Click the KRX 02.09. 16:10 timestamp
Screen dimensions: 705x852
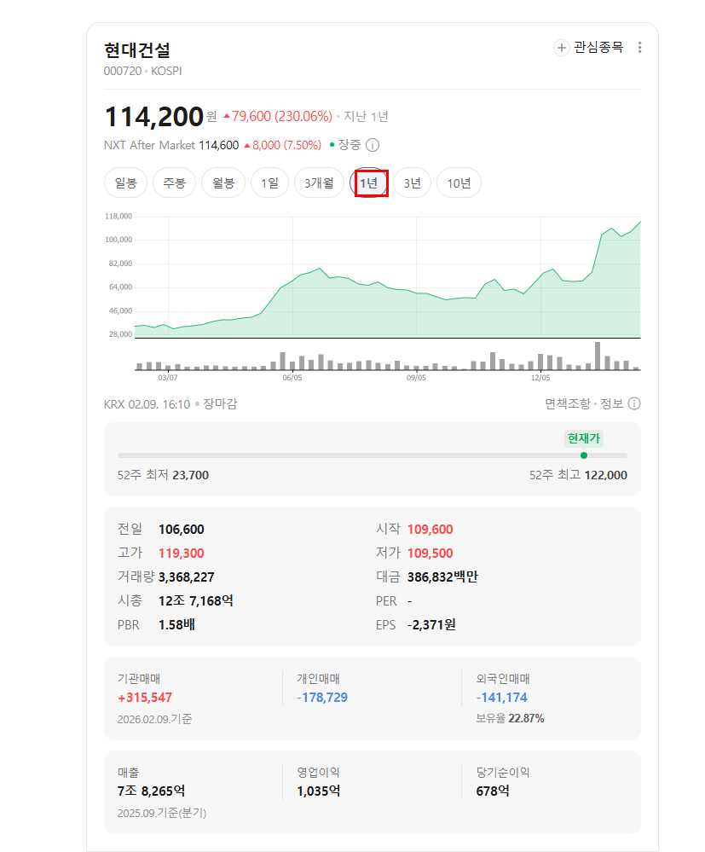point(147,404)
